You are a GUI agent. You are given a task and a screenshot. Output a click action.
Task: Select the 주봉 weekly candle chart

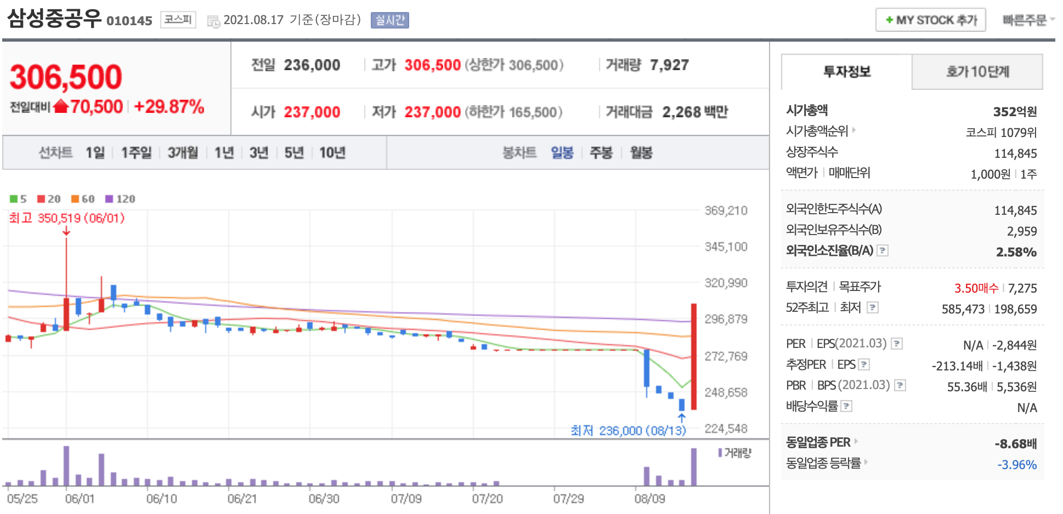tap(601, 152)
